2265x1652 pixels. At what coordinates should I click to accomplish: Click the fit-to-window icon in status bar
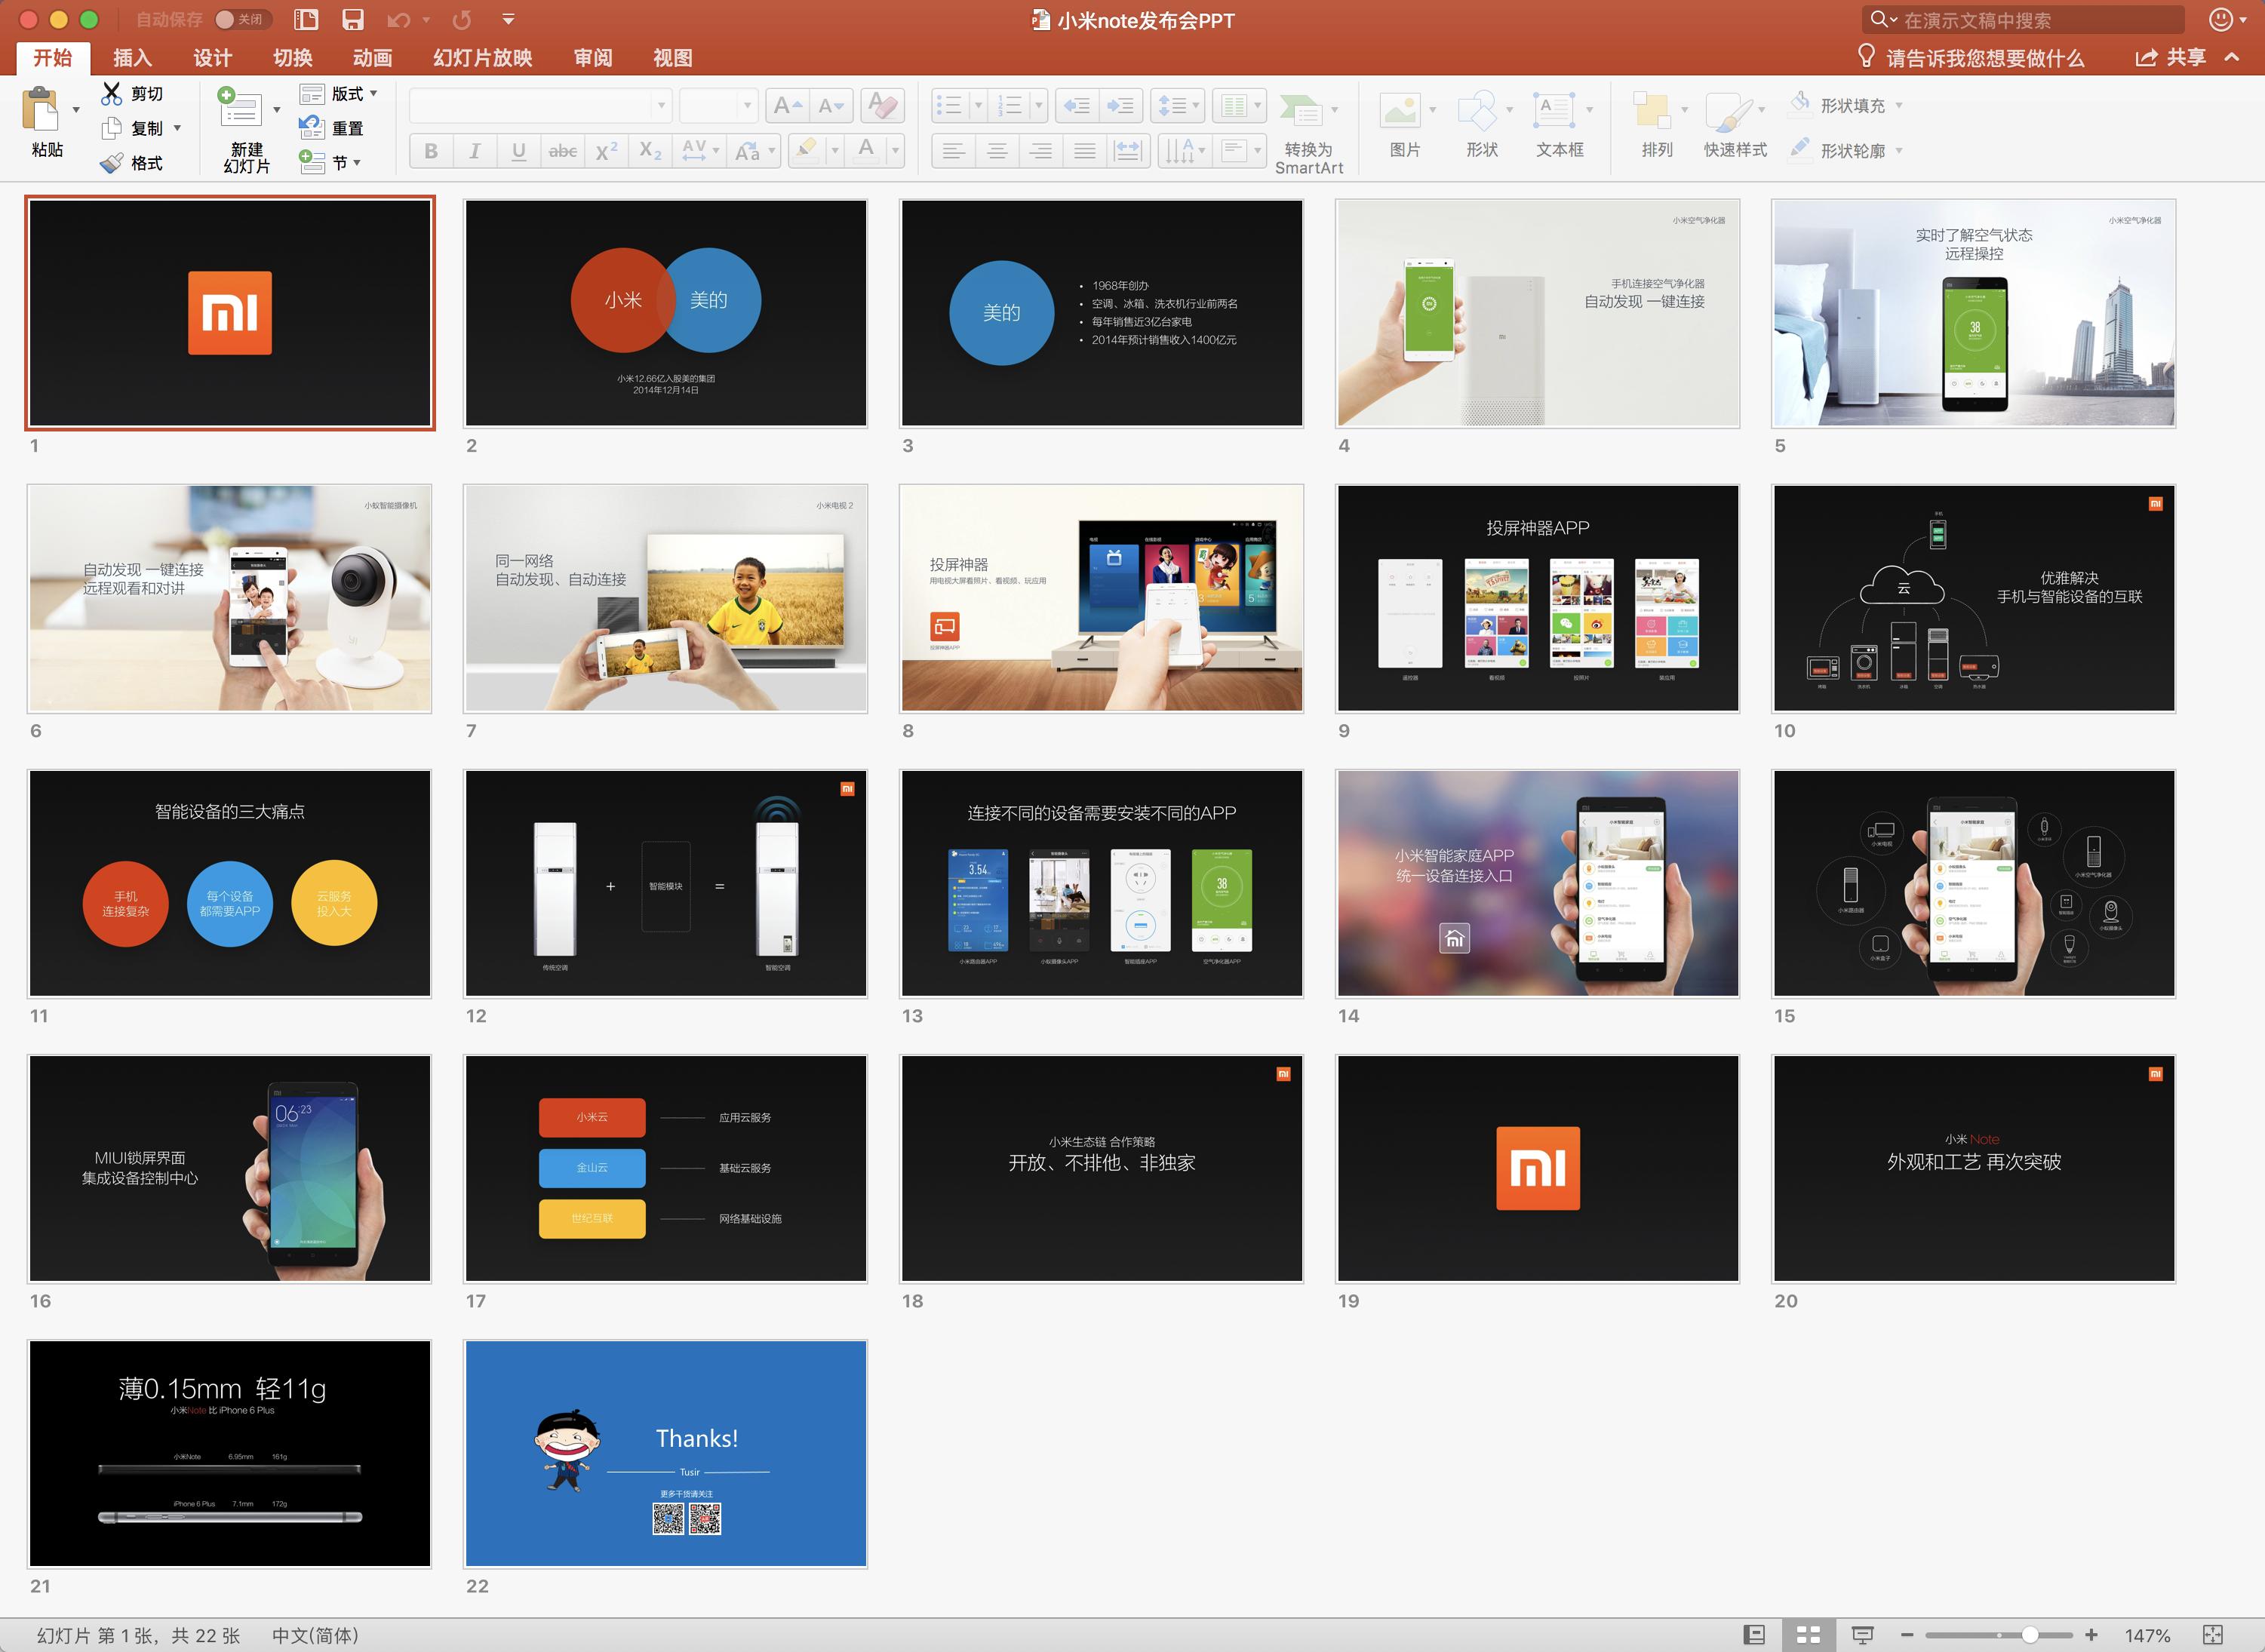[2213, 1635]
